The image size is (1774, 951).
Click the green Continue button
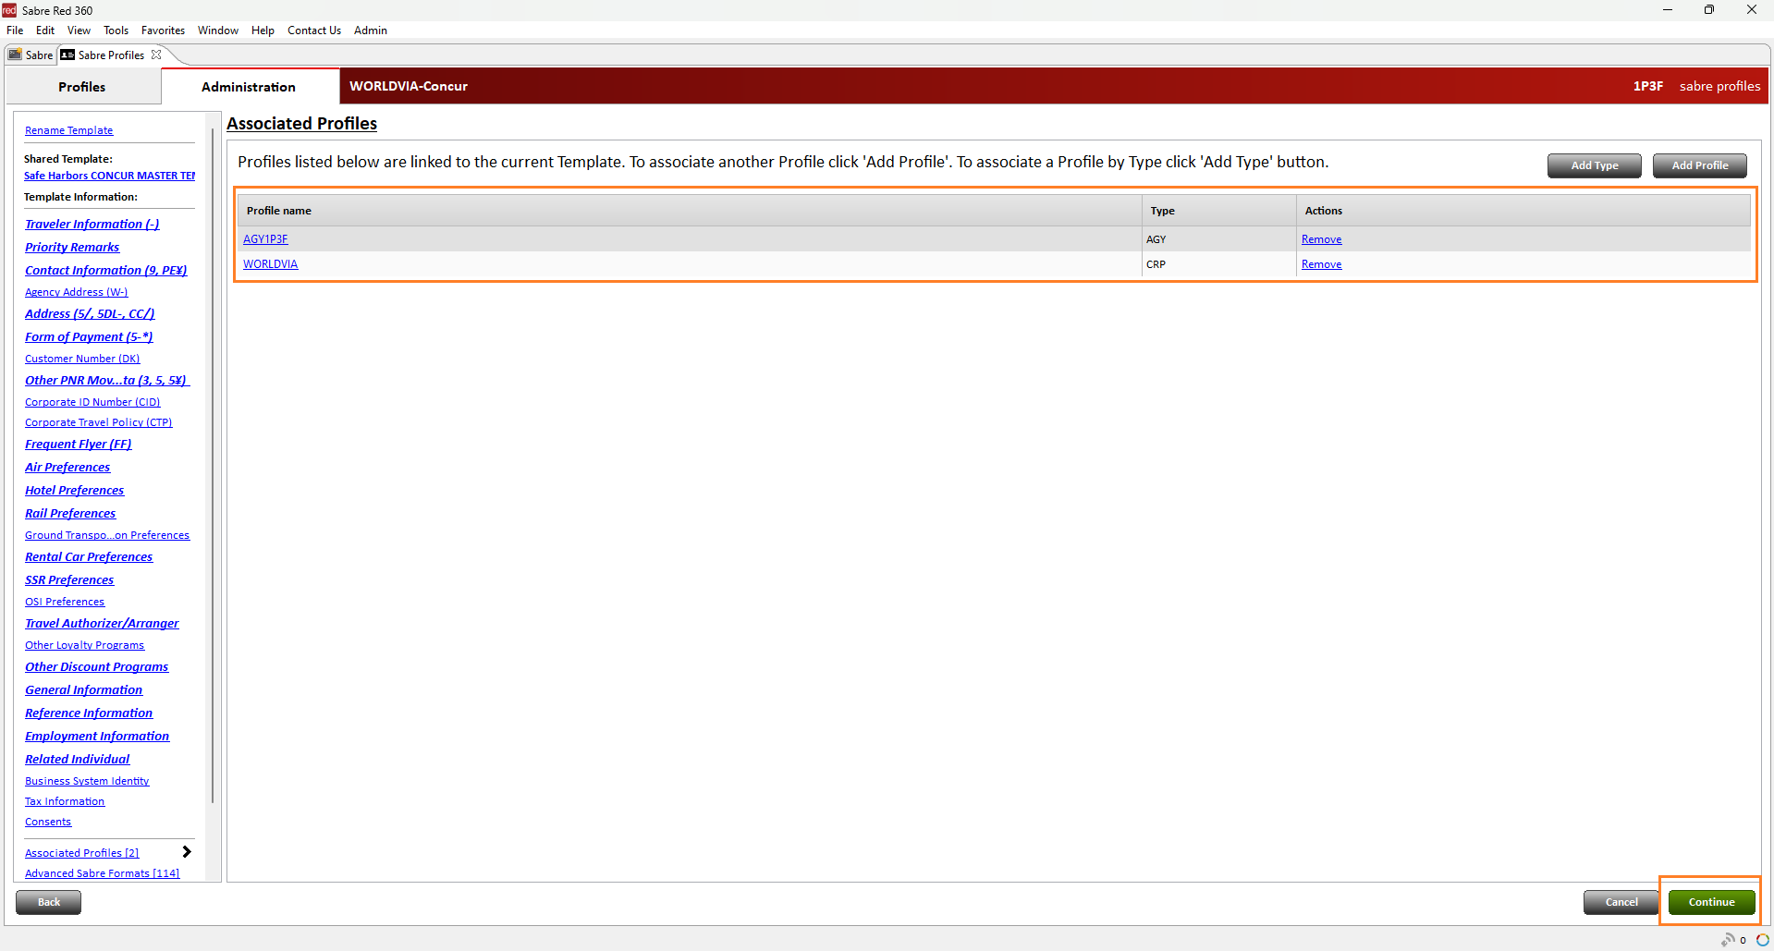pos(1711,902)
